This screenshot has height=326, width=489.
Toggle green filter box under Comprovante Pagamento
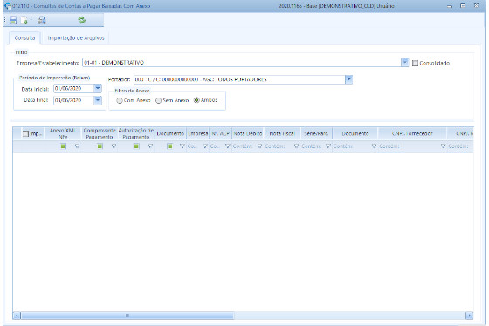100,146
